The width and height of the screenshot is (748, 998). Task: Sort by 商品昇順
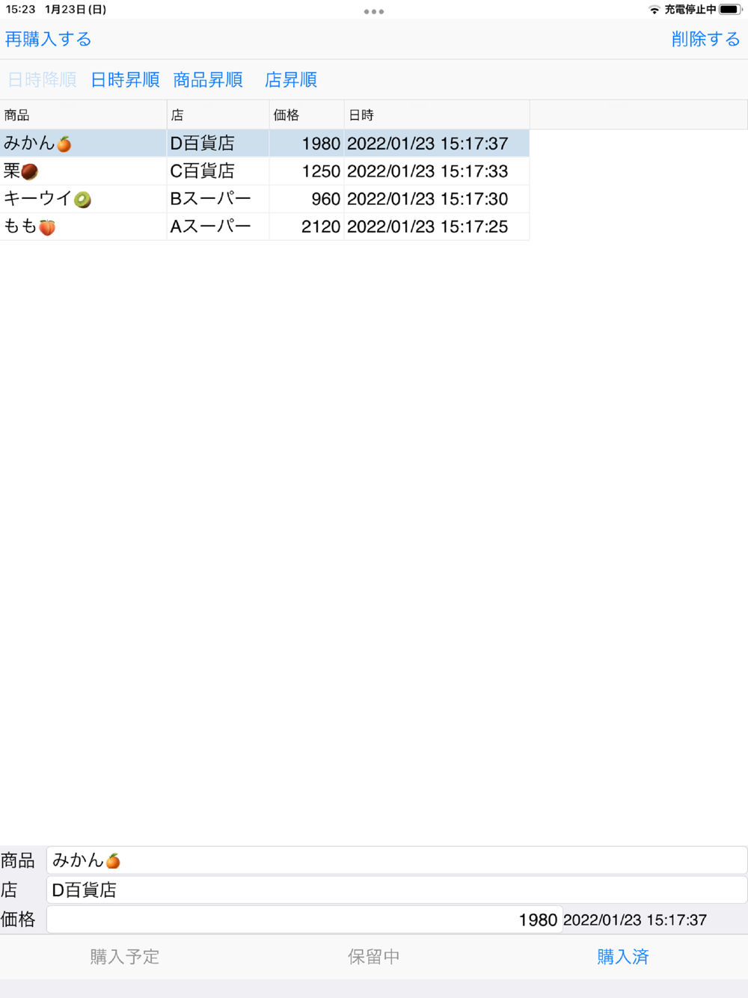[208, 79]
